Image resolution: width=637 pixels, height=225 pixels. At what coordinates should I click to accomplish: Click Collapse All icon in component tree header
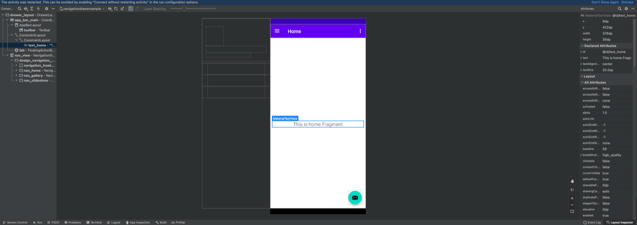(x=38, y=9)
